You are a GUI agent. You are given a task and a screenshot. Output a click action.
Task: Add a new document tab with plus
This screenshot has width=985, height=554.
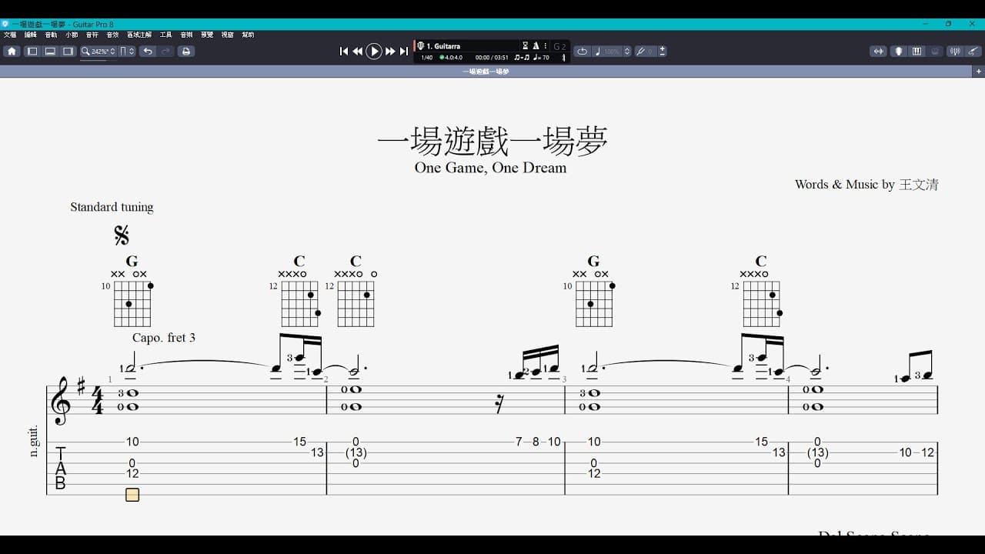[979, 72]
